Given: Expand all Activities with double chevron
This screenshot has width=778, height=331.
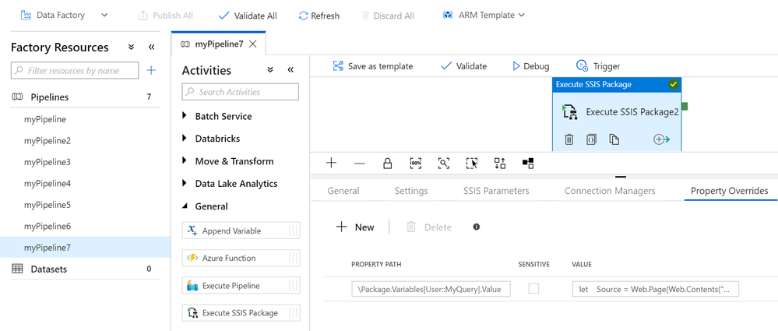Looking at the screenshot, I should (x=270, y=70).
